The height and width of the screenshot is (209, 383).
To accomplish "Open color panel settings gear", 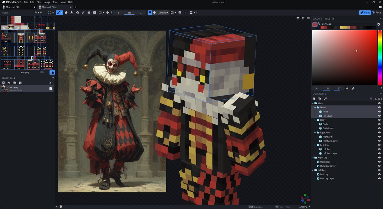I will (x=379, y=24).
